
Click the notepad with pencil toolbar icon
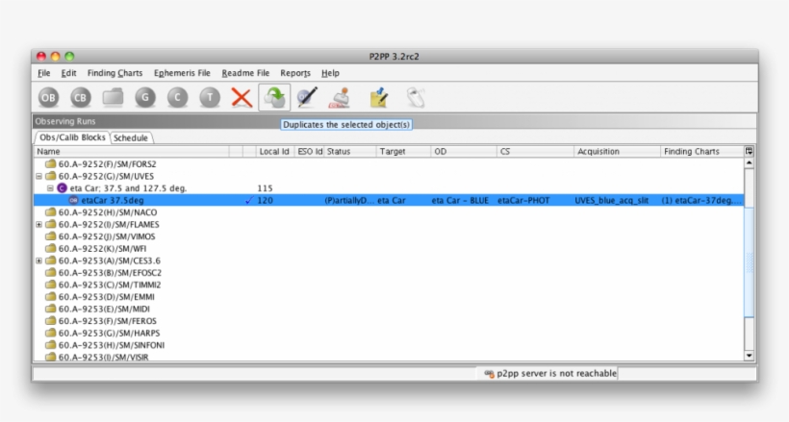point(379,97)
